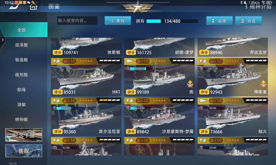276x165 pixels.
Task: Switch to the 巡洋舰 category
Action: point(22,45)
